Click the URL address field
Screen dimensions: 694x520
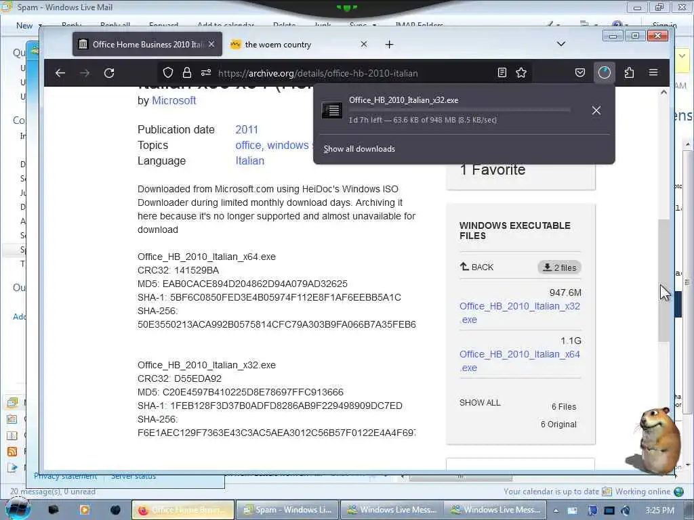pyautogui.click(x=345, y=73)
